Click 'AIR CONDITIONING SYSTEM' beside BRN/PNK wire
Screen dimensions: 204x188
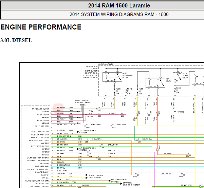click(88, 149)
